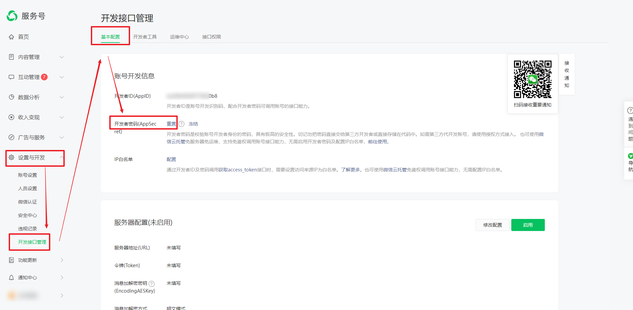This screenshot has height=310, width=633.
Task: Click the 接收通知 vertical tab
Action: pyautogui.click(x=567, y=74)
